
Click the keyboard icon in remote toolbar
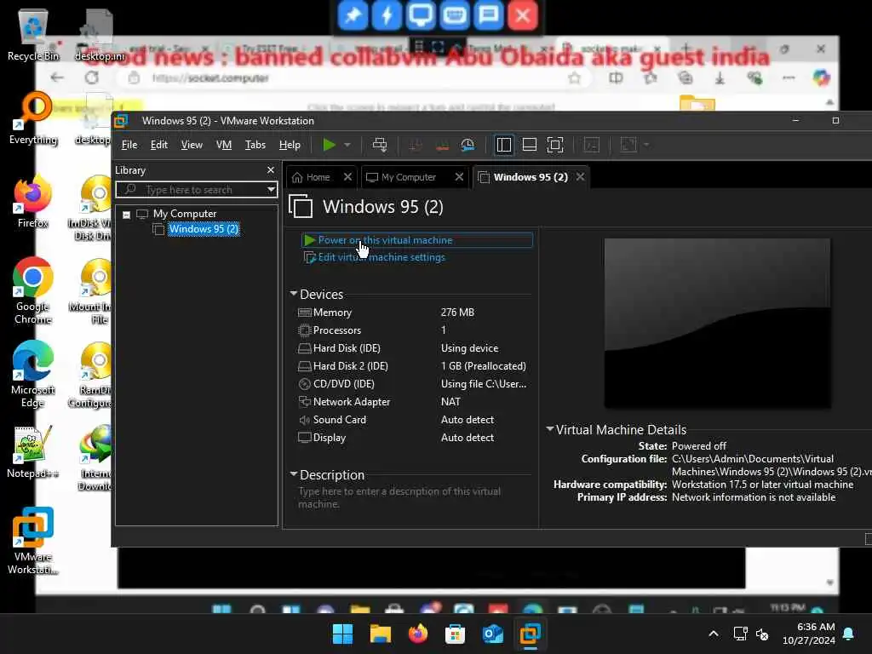455,15
